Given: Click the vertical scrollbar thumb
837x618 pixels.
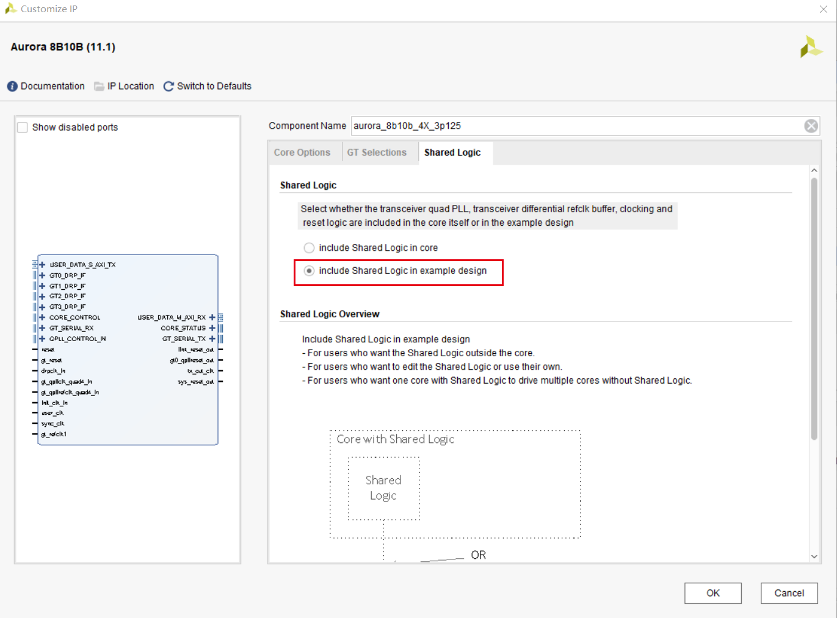Looking at the screenshot, I should point(814,308).
